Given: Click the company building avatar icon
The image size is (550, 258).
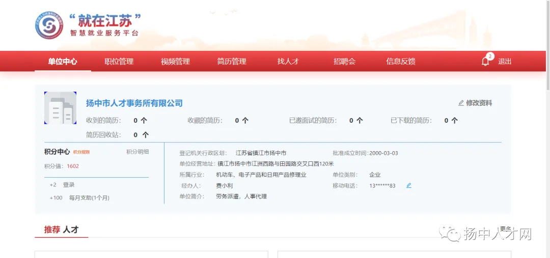Looking at the screenshot, I should pyautogui.click(x=60, y=108).
